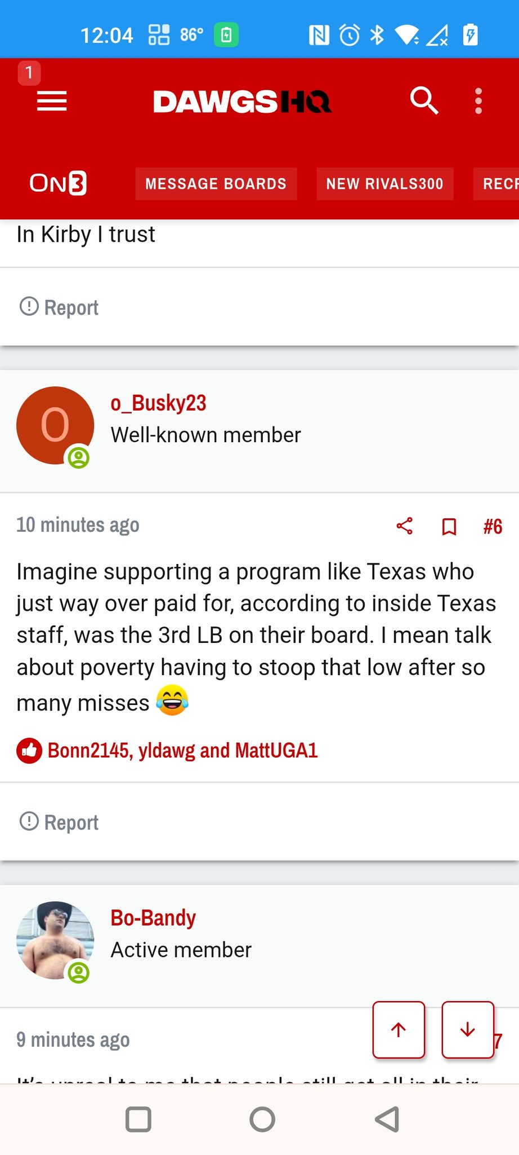
Task: Open Bo-Bandy's profile avatar photo
Action: click(x=55, y=940)
